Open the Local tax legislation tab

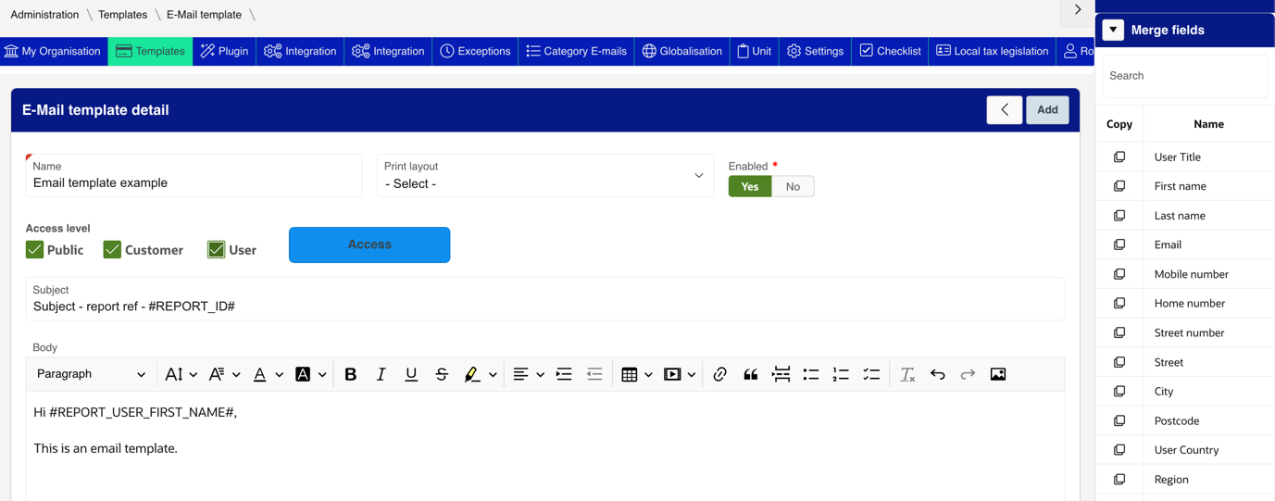992,51
